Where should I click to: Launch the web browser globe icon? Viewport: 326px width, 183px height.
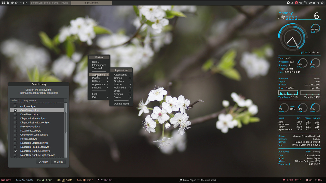[x=16, y=3]
